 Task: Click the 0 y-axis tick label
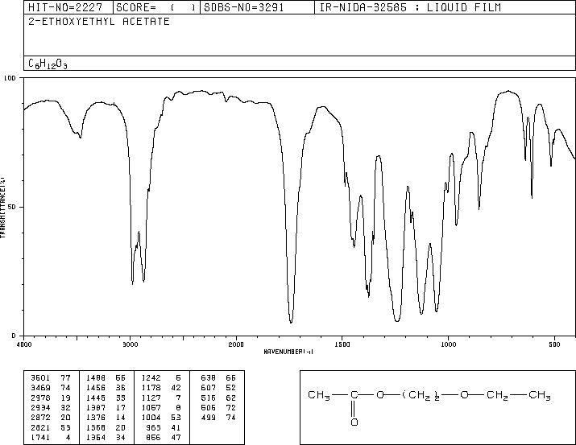click(14, 336)
